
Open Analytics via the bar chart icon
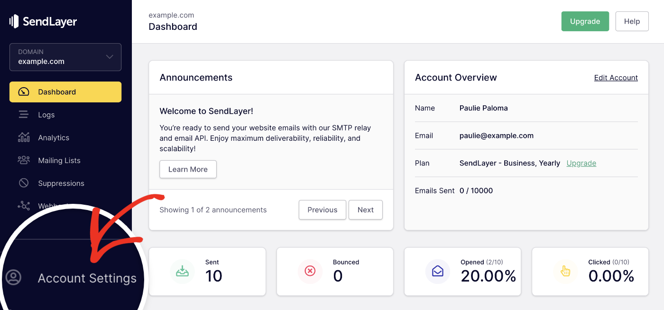[x=24, y=137]
